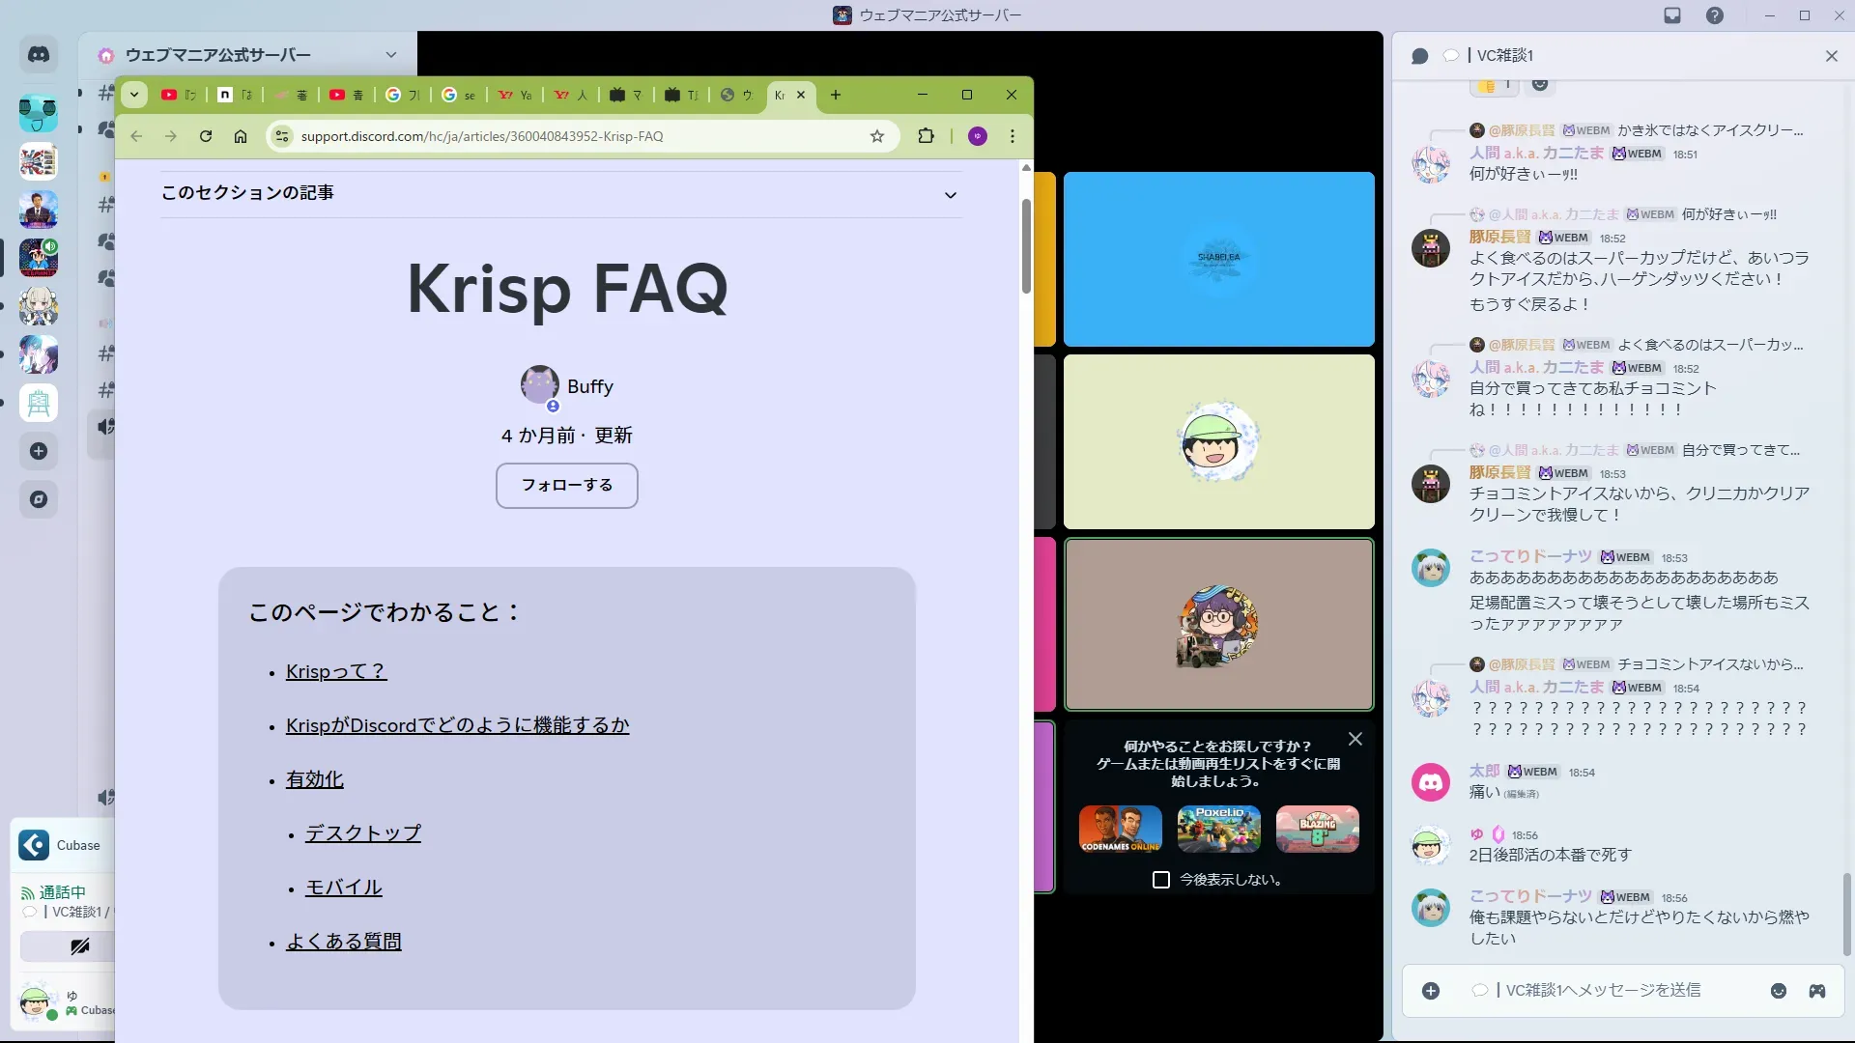Open a new Chrome tab with plus button
1855x1043 pixels.
coord(836,95)
